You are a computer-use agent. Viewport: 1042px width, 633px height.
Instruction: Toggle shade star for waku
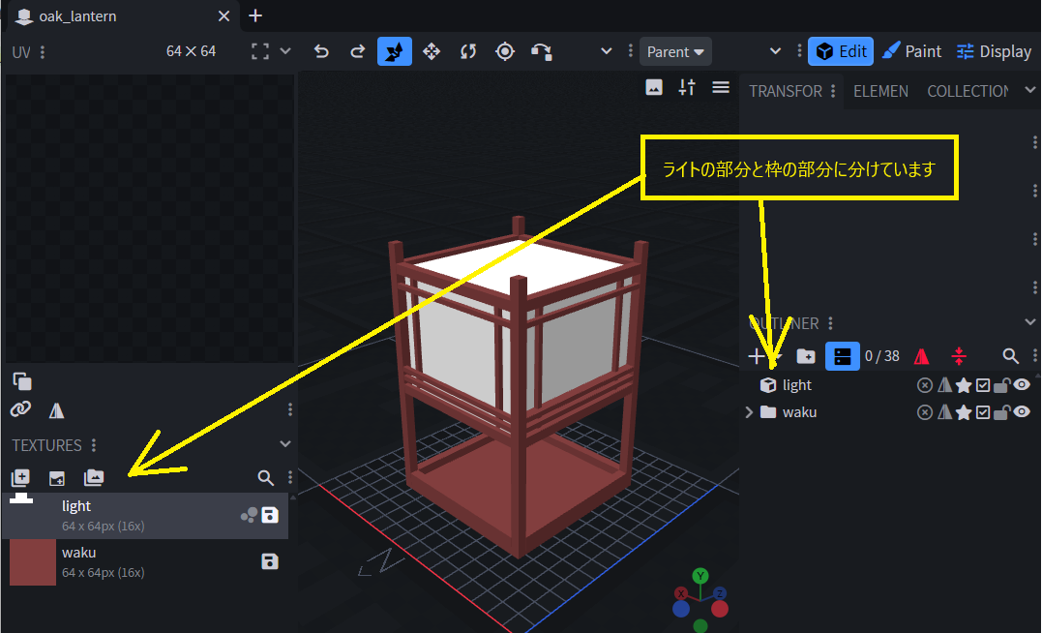coord(964,412)
